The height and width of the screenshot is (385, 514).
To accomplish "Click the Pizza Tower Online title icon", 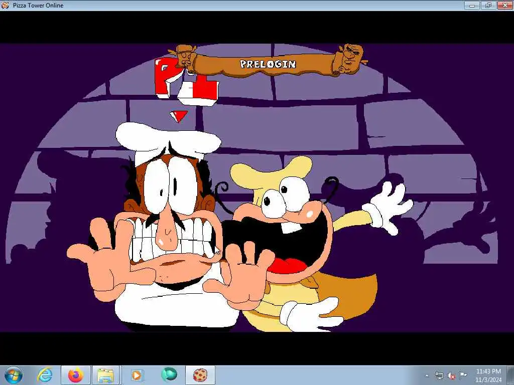I will (x=5, y=5).
